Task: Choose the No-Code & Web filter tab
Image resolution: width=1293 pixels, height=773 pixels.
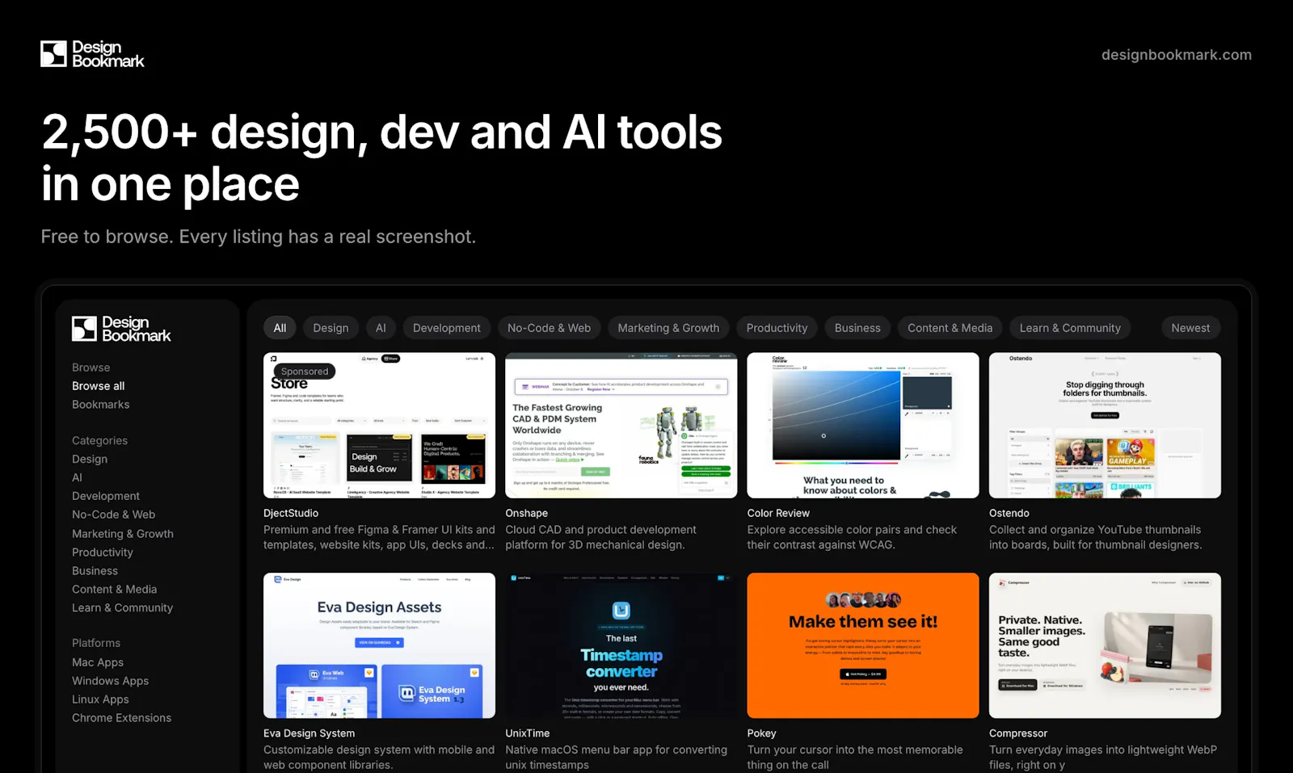Action: click(549, 328)
